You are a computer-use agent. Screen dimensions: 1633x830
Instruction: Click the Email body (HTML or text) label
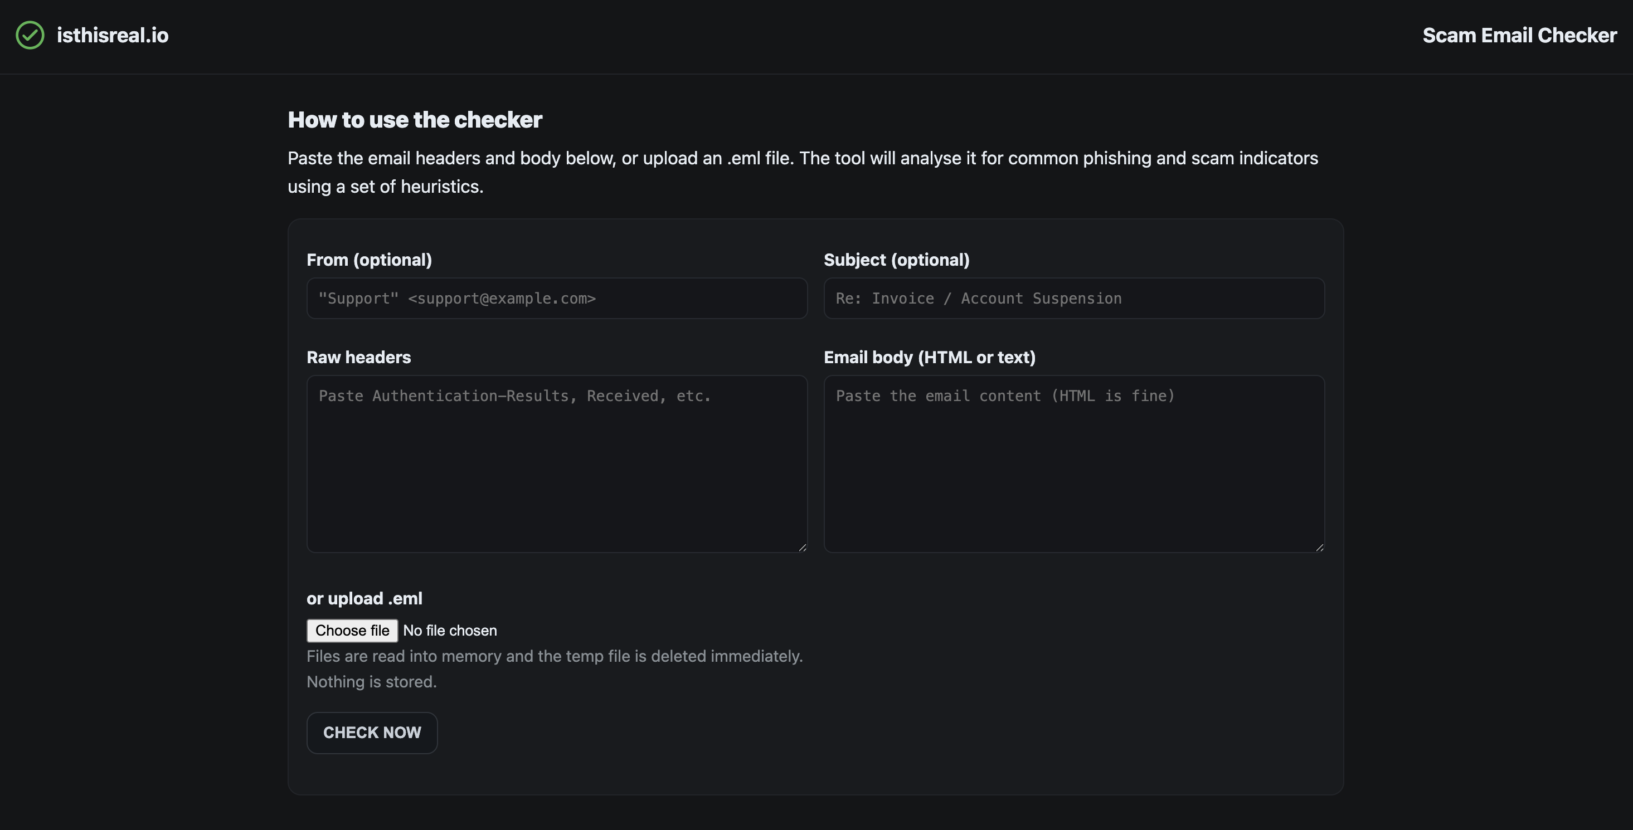[929, 357]
